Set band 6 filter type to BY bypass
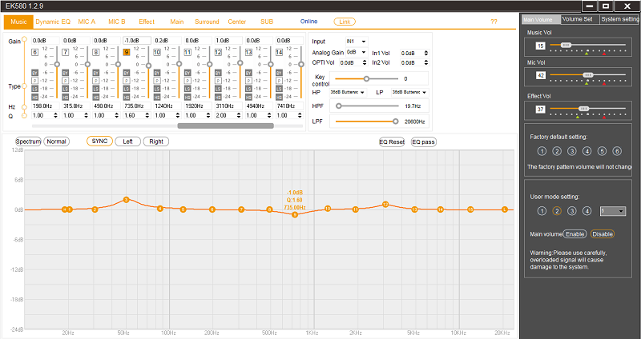Screen dimensions: 641x339 tap(34, 73)
